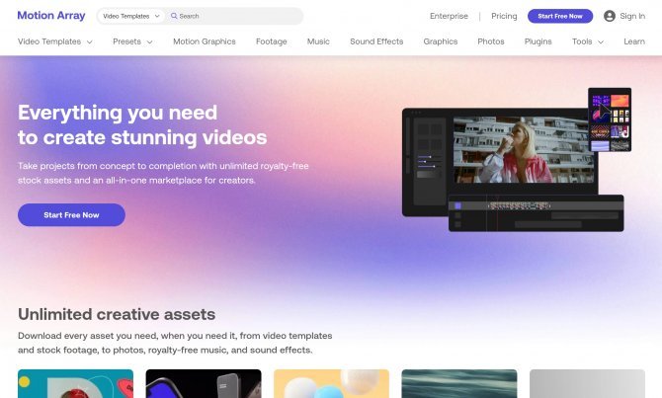Open the Video Templates search category dropdown

tap(130, 16)
